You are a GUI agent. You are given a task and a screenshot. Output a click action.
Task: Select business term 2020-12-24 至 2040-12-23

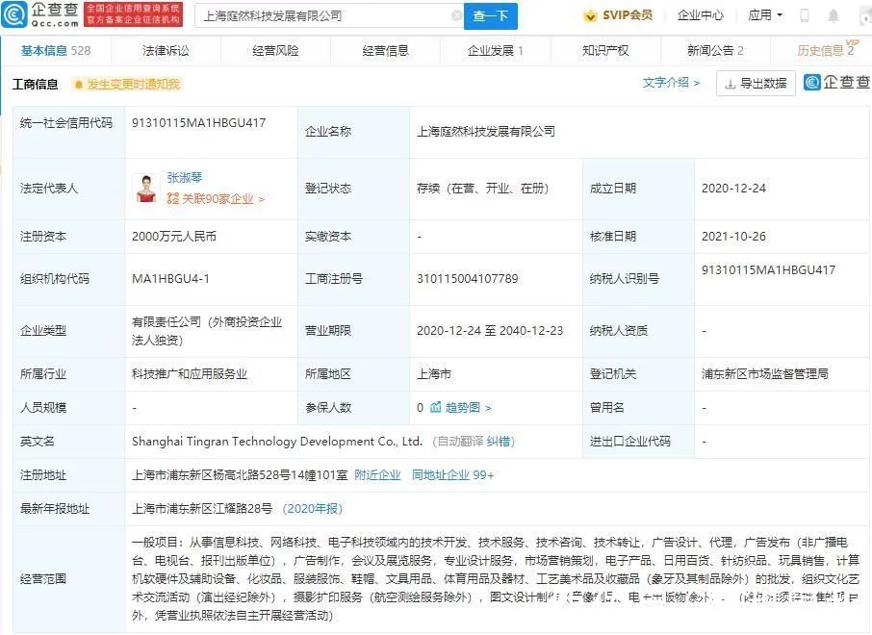(490, 331)
